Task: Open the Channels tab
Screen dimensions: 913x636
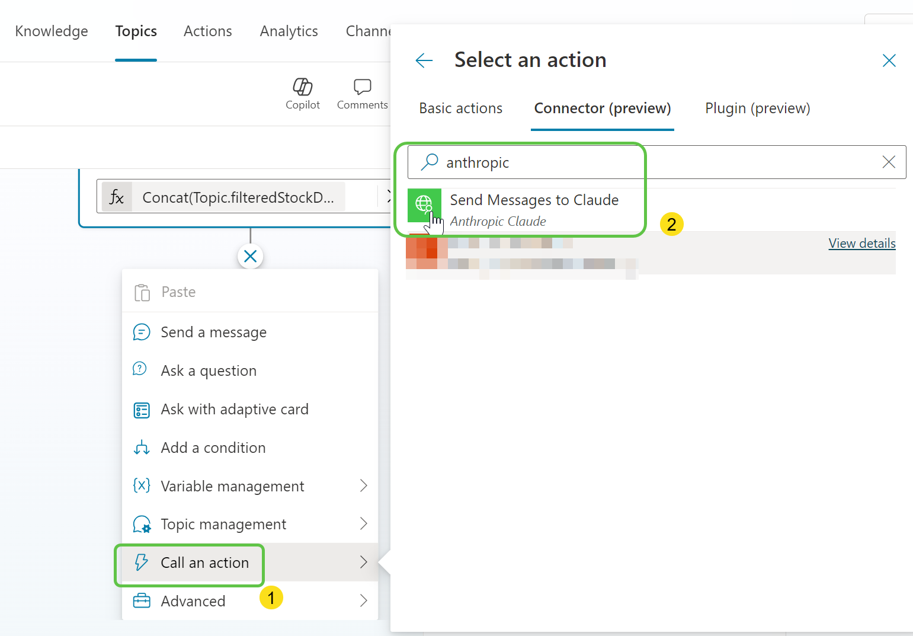Action: [368, 31]
